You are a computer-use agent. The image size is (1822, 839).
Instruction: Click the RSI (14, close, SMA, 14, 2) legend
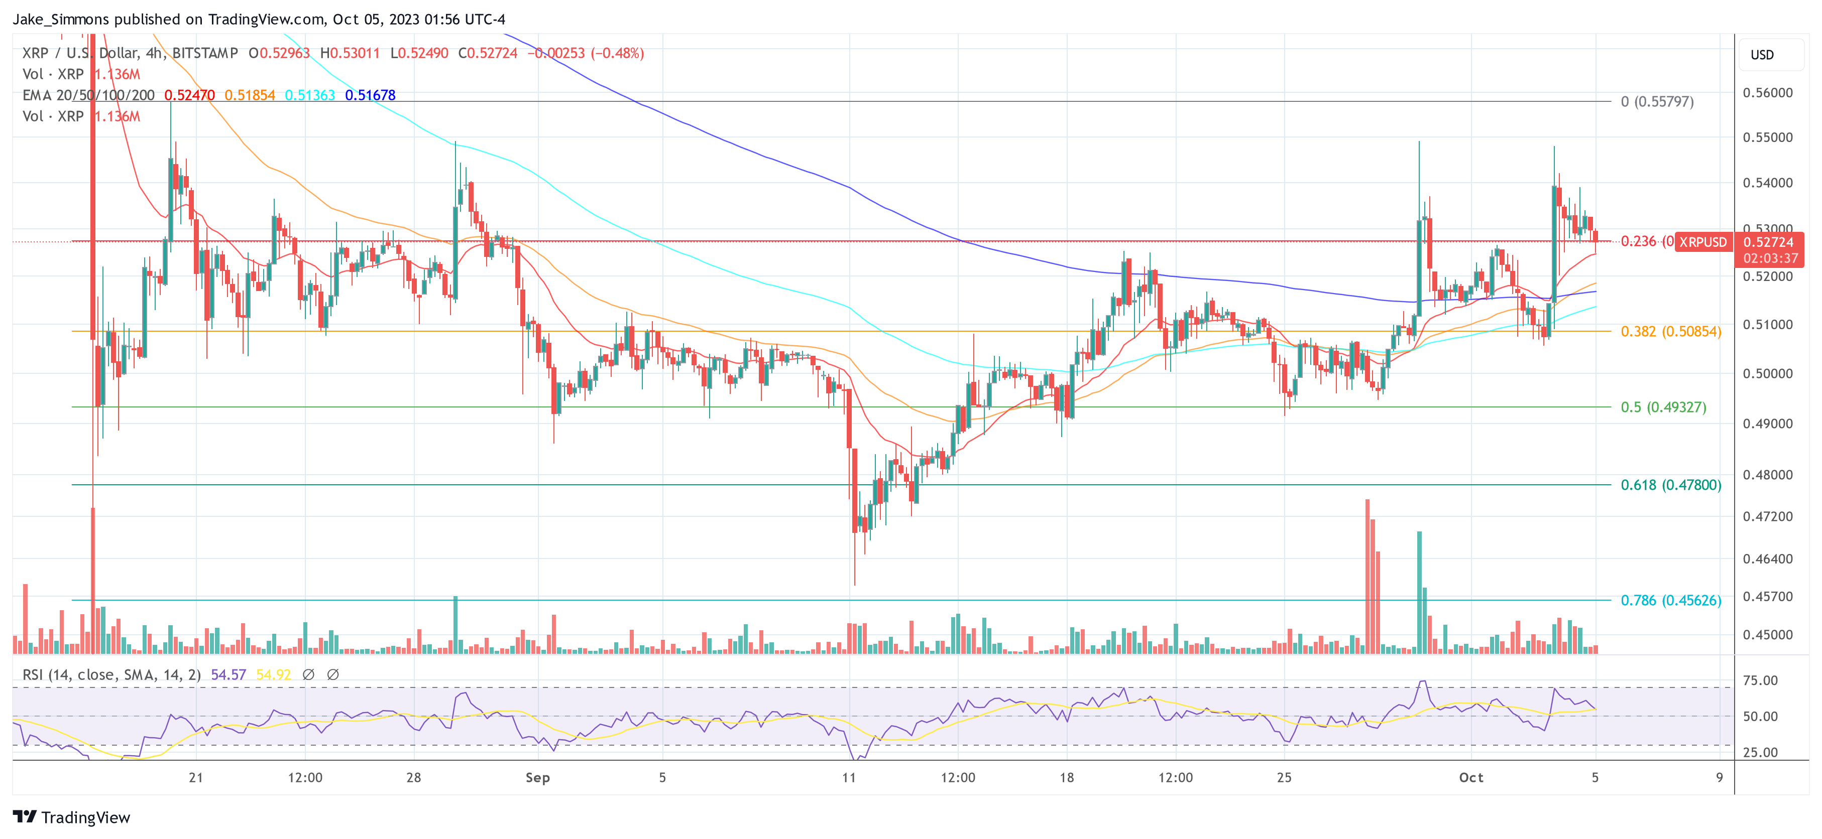pos(112,674)
